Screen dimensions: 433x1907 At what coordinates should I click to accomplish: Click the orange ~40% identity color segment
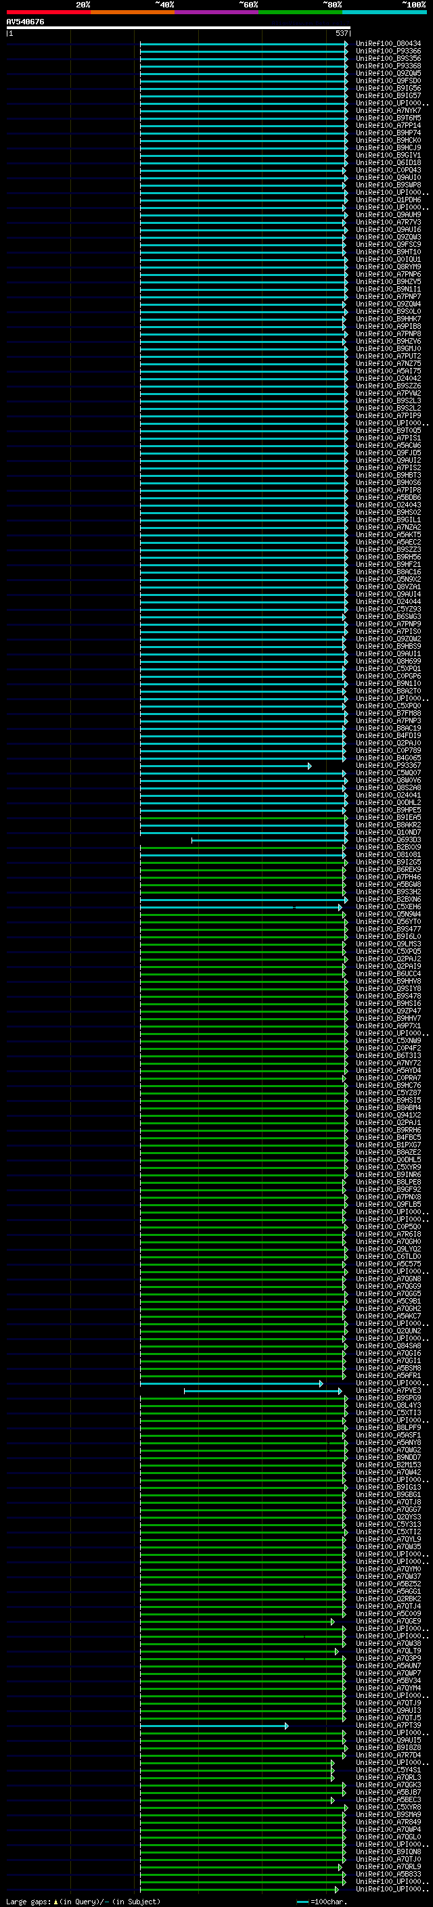click(x=133, y=12)
